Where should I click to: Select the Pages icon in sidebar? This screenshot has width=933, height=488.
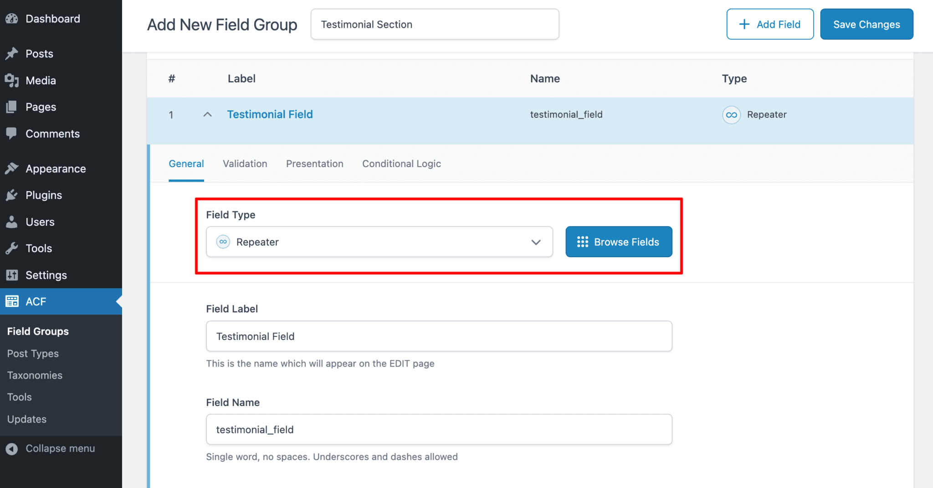pos(12,107)
